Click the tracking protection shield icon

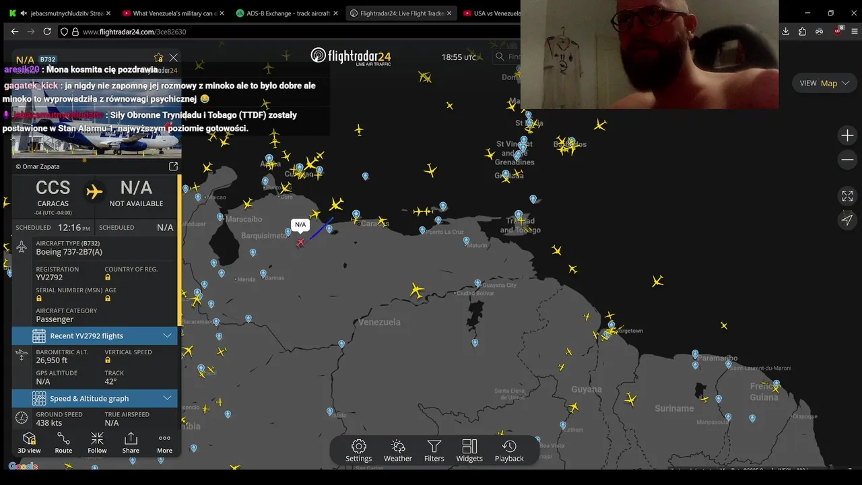pyautogui.click(x=64, y=32)
